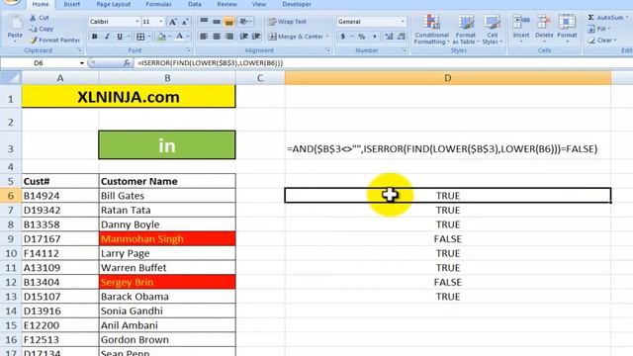Image resolution: width=633 pixels, height=356 pixels.
Task: Select row 9 header
Action: tap(11, 239)
